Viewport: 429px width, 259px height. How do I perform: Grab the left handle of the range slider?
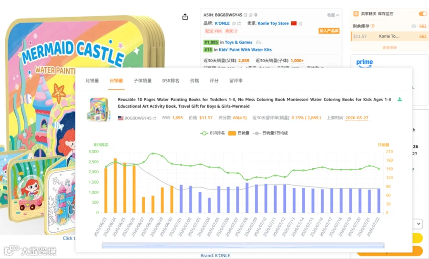[x=102, y=246]
